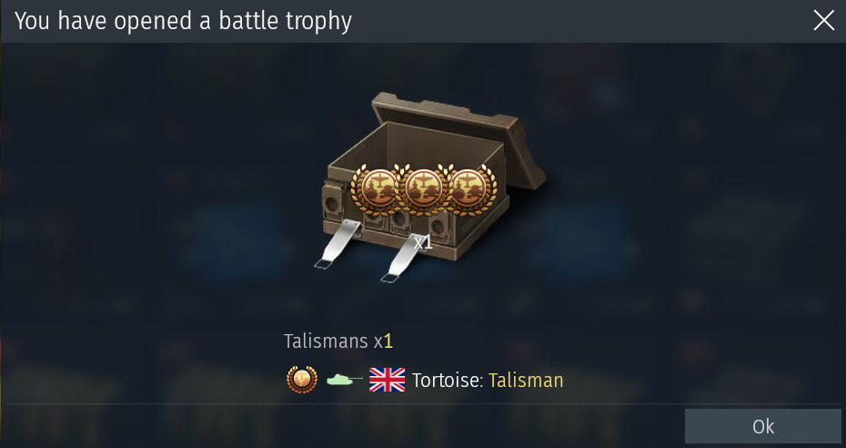
Task: Close the battle trophy dialog
Action: pos(824,21)
